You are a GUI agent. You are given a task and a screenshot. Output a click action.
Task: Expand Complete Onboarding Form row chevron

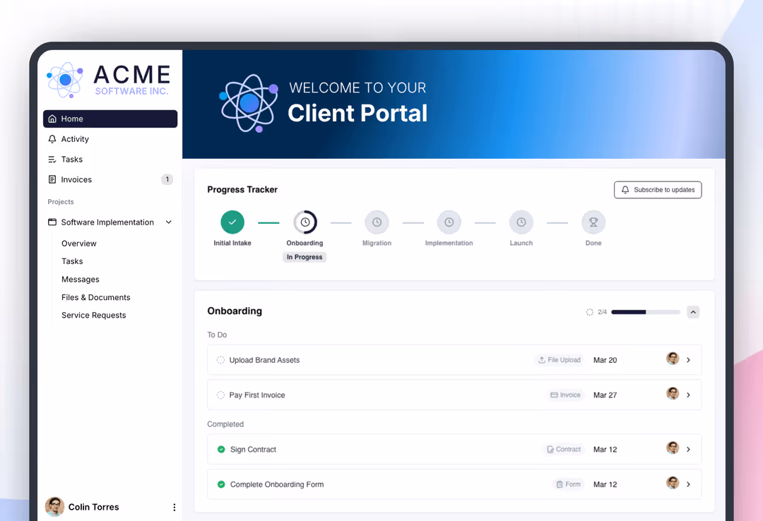[689, 484]
